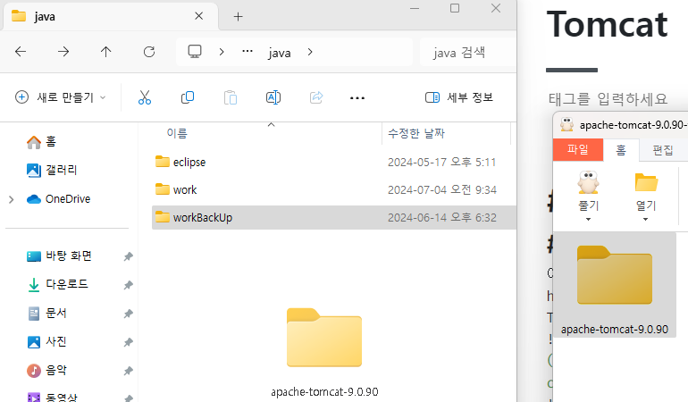688x402 pixels.
Task: Select 편집 tab in archive window
Action: 663,151
